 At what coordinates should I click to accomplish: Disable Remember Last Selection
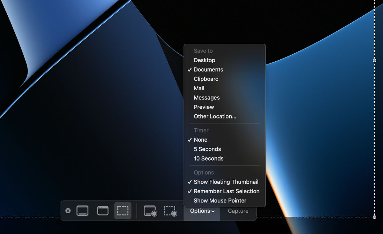tap(227, 191)
